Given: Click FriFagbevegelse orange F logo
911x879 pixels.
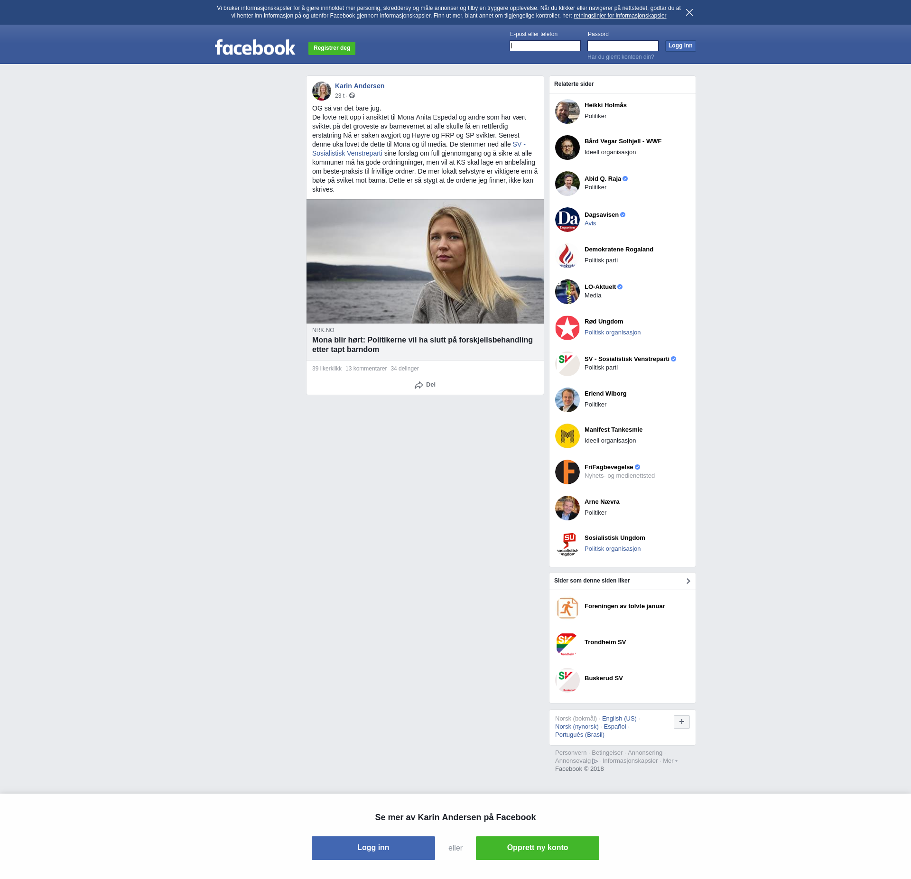Looking at the screenshot, I should (567, 472).
